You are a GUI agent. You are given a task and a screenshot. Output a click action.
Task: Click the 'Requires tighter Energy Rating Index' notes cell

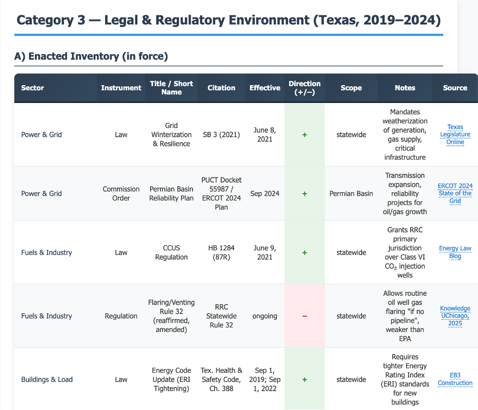(x=405, y=379)
